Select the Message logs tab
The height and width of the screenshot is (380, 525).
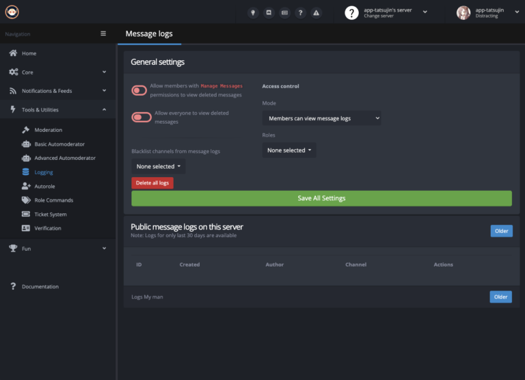[x=149, y=33]
